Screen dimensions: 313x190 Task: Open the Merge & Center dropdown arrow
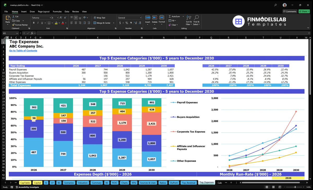pos(113,23)
